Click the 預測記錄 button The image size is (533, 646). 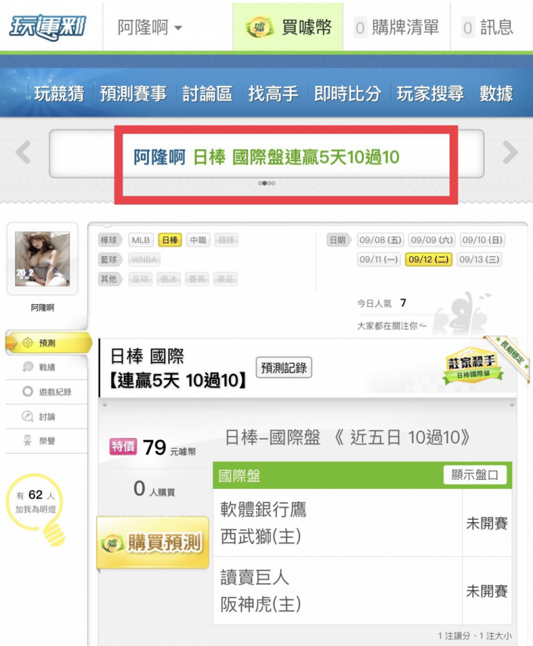point(284,368)
